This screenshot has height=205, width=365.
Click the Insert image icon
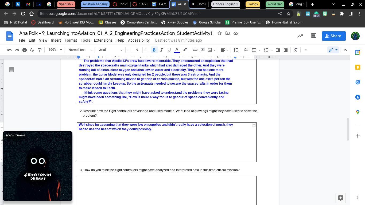click(x=210, y=50)
